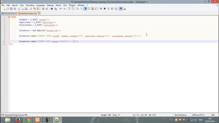The image size is (219, 123).
Task: Open Chrome from the taskbar
Action: point(27,120)
